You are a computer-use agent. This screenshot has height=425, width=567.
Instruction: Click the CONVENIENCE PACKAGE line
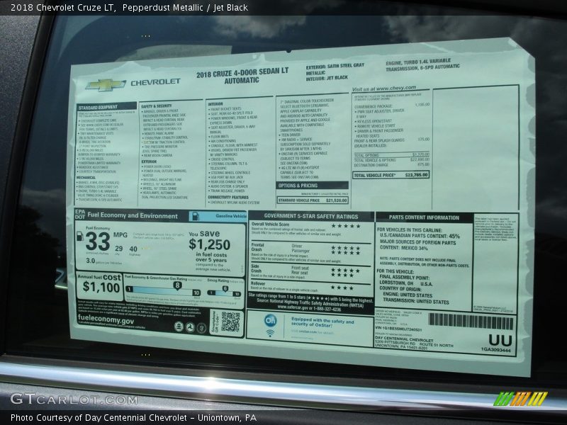392,106
